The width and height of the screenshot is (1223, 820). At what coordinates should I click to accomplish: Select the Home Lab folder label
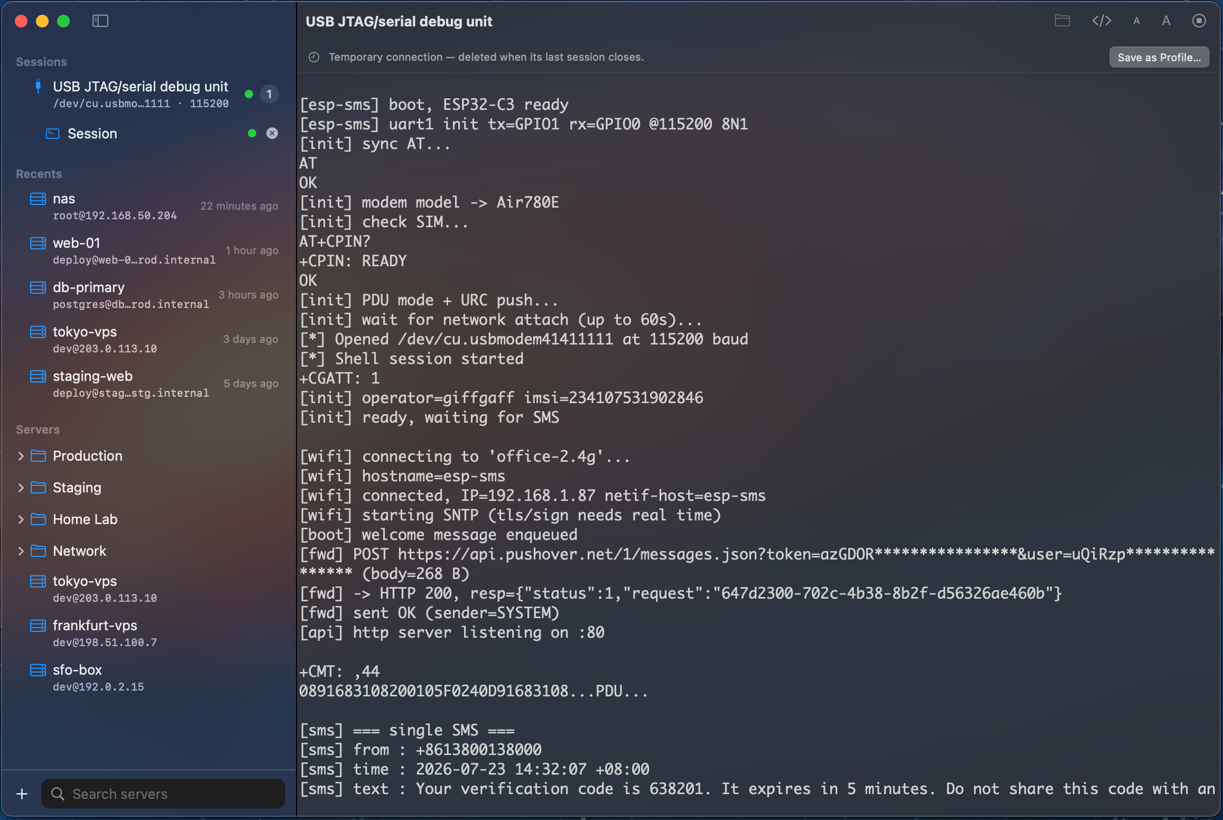click(x=85, y=519)
